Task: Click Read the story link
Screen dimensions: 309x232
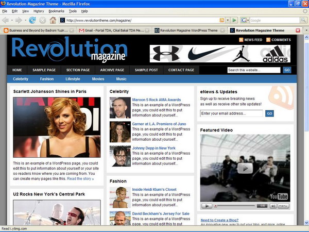Action: click(x=80, y=179)
